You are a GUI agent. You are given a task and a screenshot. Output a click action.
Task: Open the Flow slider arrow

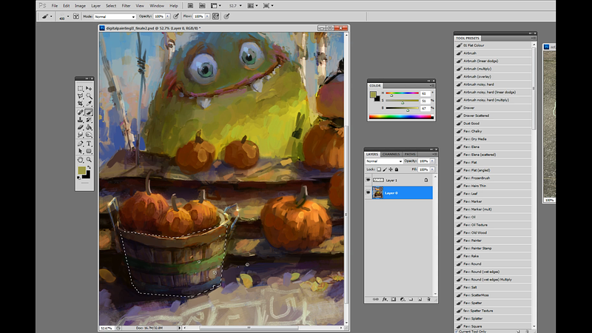(207, 16)
